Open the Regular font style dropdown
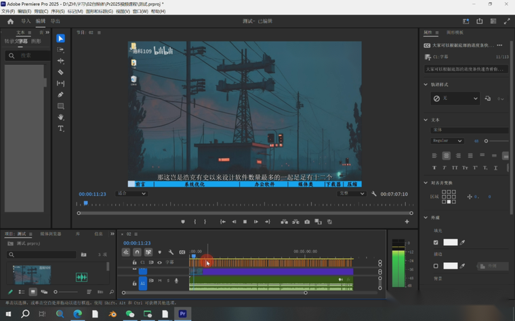Image resolution: width=515 pixels, height=321 pixels. click(x=447, y=141)
